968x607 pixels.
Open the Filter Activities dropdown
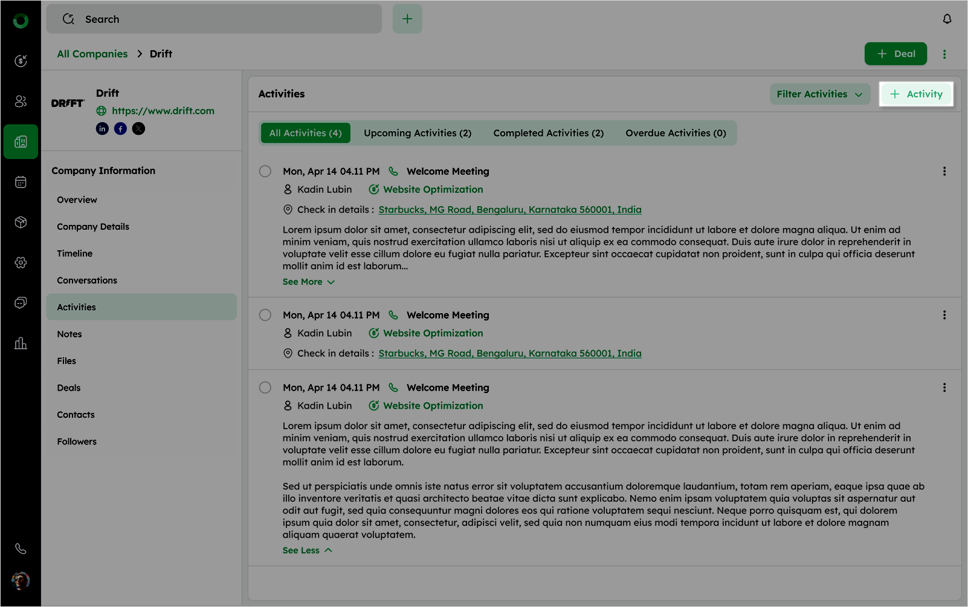point(819,94)
